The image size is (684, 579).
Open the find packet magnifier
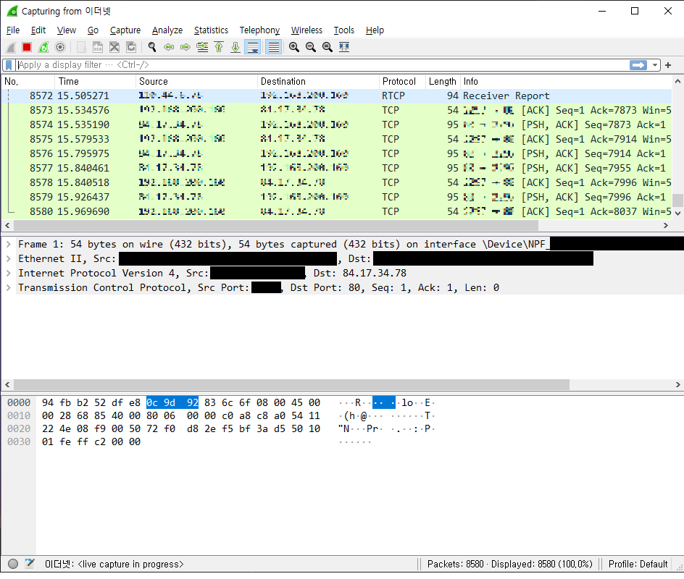[x=152, y=47]
